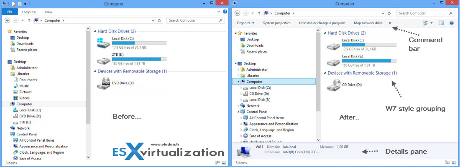Open Organize menu in right window
The width and height of the screenshot is (460, 167).
(245, 23)
